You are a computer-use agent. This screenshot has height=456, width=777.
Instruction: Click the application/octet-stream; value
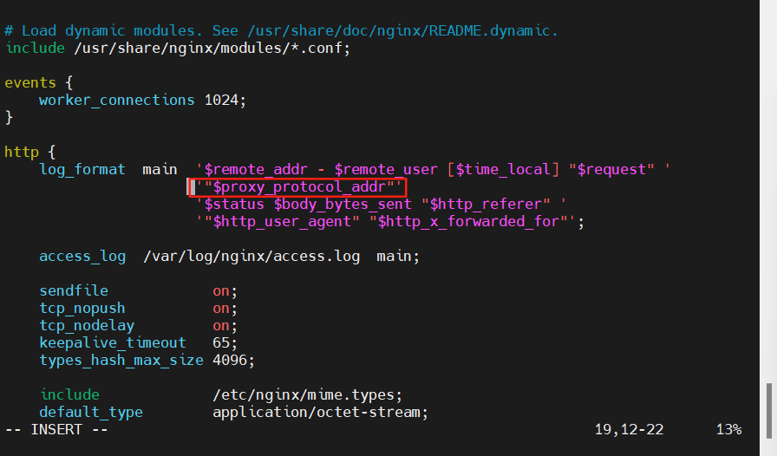[321, 413]
